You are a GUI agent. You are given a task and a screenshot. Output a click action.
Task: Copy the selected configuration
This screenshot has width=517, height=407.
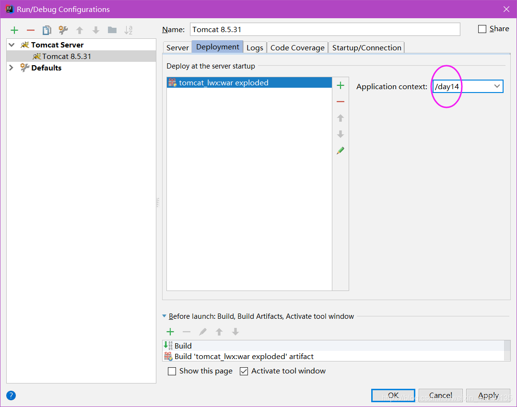[x=47, y=30]
